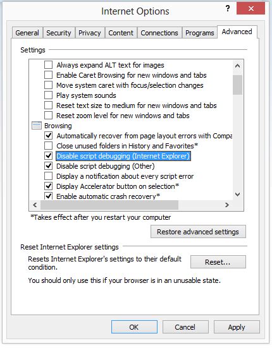Check Reset text size to medium option
Screen dimensions: 272x348
pyautogui.click(x=49, y=105)
